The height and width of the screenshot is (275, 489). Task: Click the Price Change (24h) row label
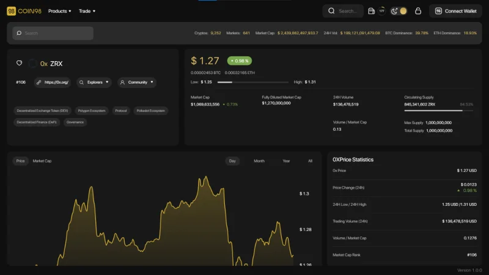(348, 188)
